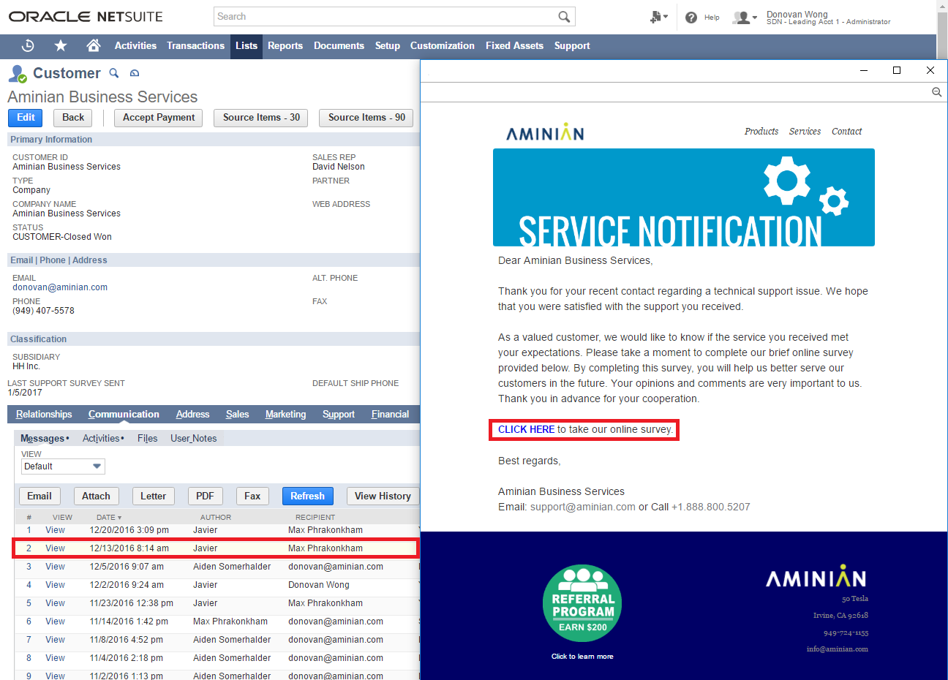The image size is (948, 680).
Task: Click the PDF button
Action: (x=205, y=496)
